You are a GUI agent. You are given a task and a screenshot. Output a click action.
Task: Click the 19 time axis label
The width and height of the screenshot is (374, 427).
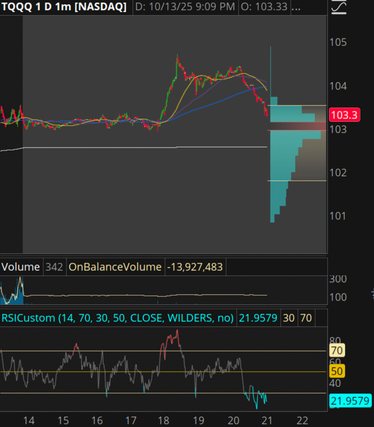[x=198, y=420]
